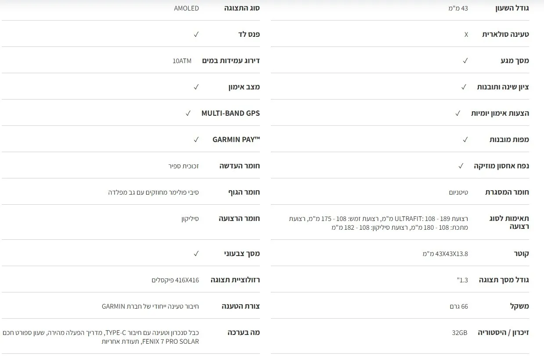Image resolution: width=544 pixels, height=356 pixels.
Task: Click the זכוכית ספיר lens material value
Action: coord(184,166)
